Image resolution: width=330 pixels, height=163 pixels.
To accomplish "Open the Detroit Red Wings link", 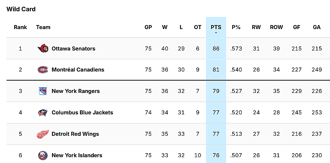I will 75,134.
